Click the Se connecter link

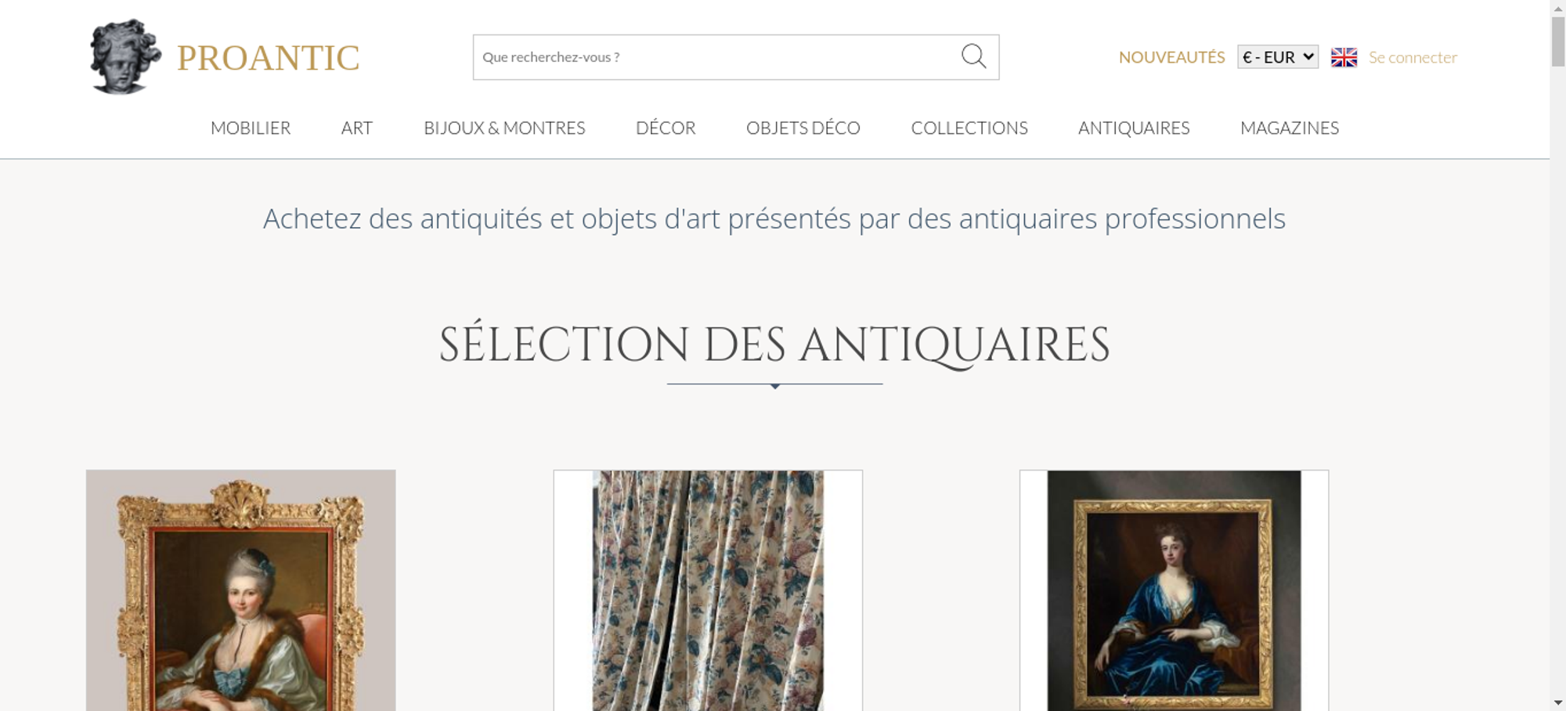point(1413,57)
